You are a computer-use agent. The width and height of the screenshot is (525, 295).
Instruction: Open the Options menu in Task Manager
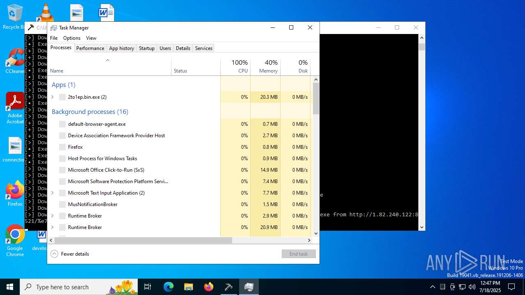pos(72,38)
